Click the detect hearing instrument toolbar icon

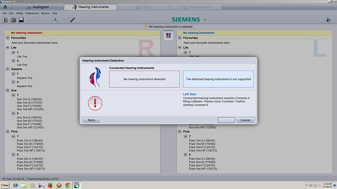pyautogui.click(x=56, y=20)
